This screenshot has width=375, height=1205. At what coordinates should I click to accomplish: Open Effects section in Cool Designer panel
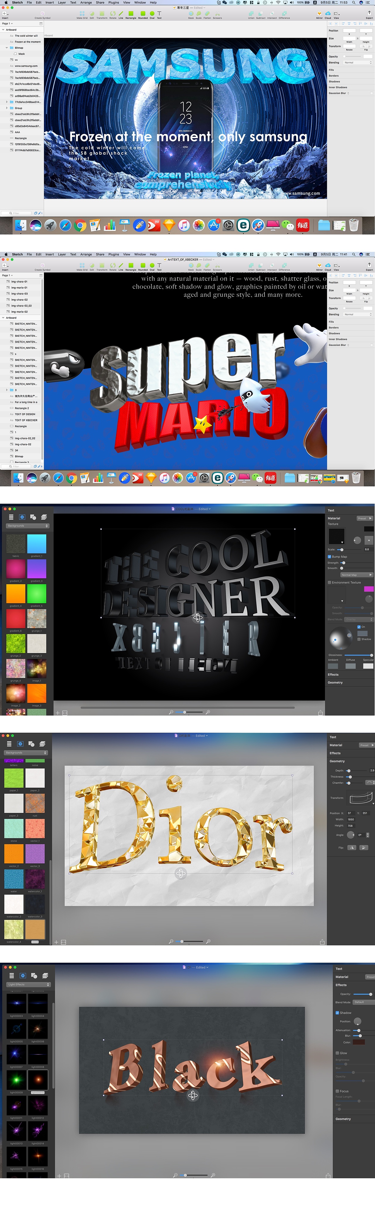(x=333, y=675)
